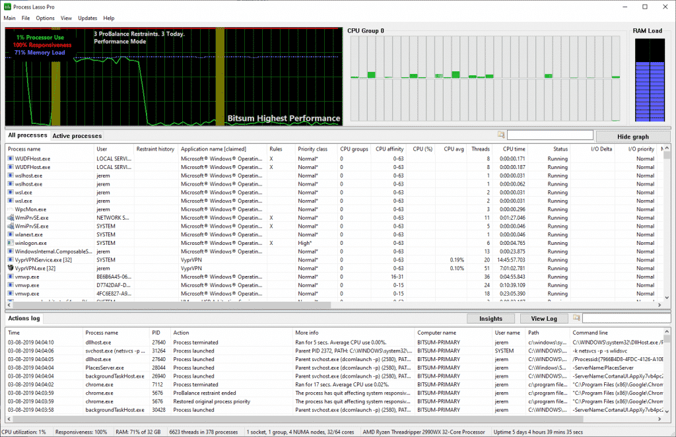Click the process list horizontal scrollbar thumb
The width and height of the screenshot is (676, 437).
coord(172,305)
